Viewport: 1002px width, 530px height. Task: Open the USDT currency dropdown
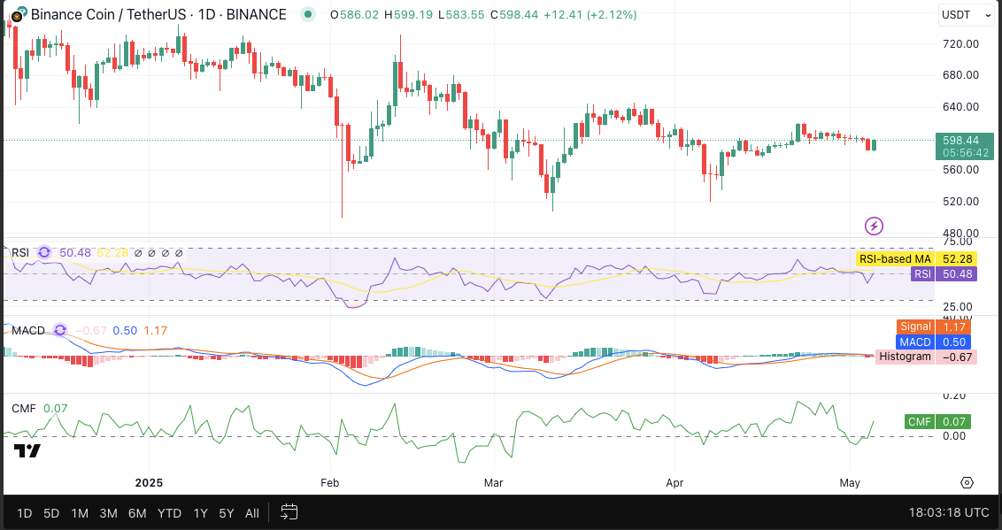pyautogui.click(x=967, y=15)
